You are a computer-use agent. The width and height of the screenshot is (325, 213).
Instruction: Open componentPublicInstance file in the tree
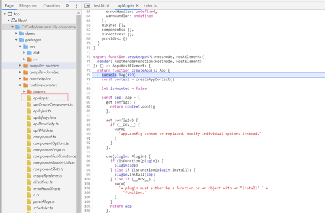point(54,156)
